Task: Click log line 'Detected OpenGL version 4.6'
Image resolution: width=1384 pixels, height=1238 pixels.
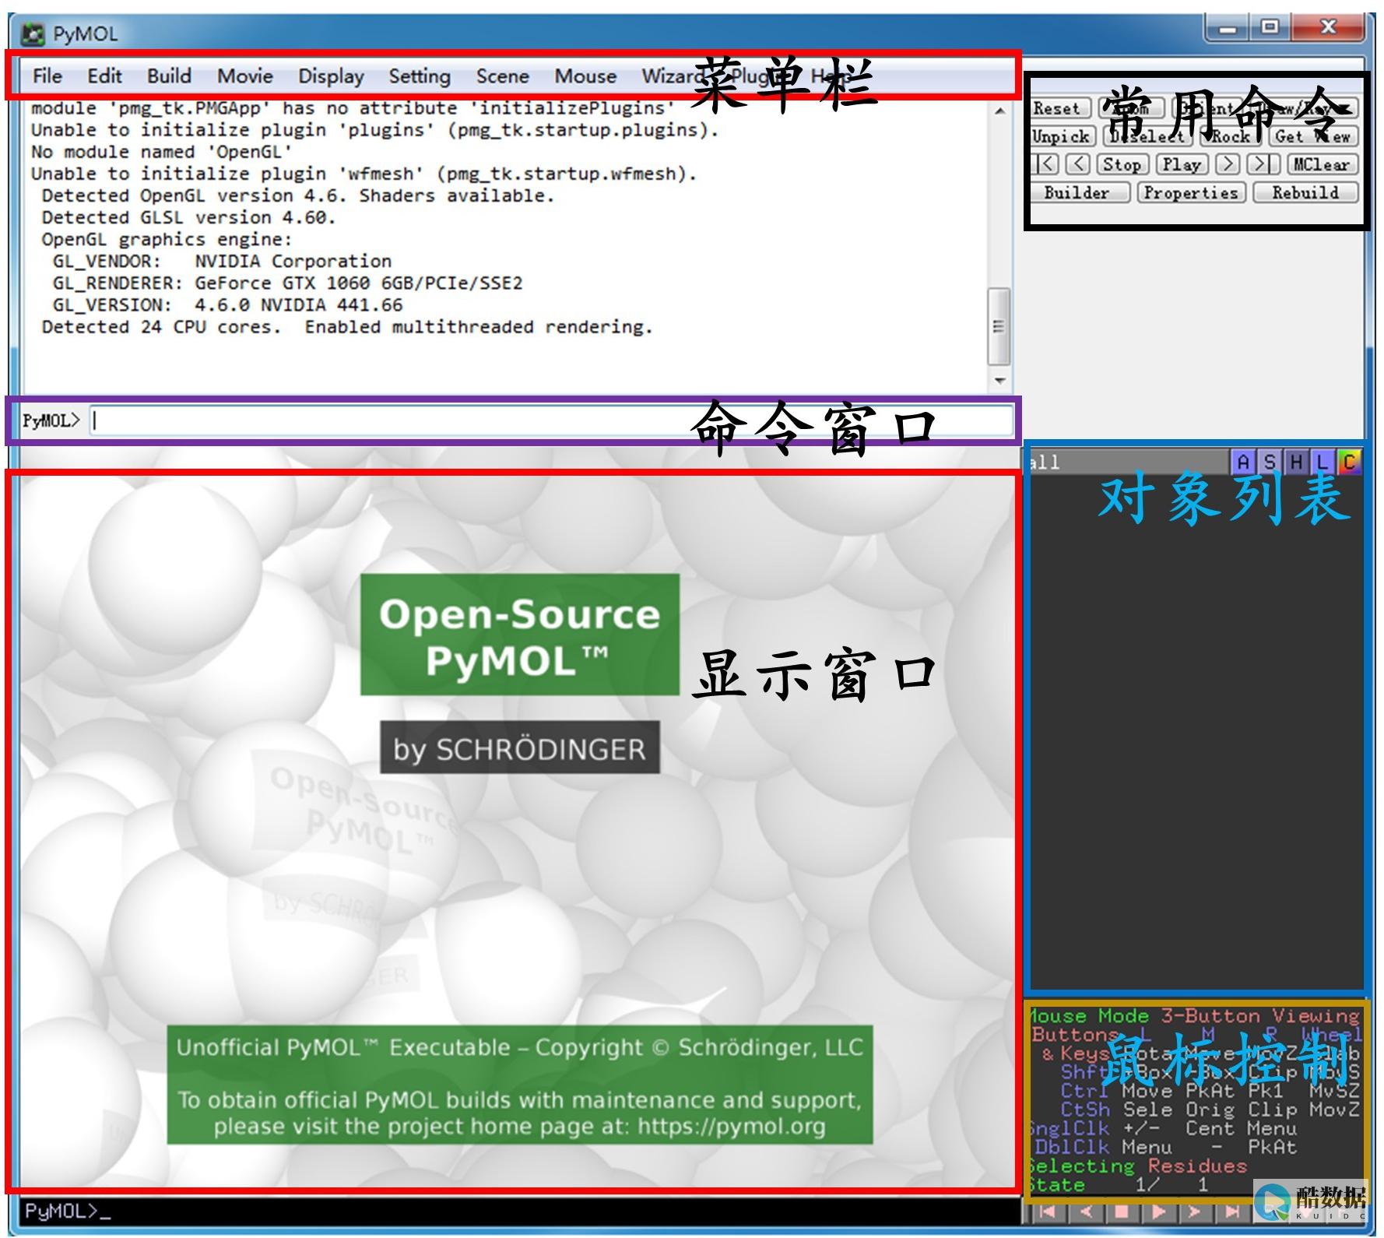Action: tap(297, 195)
